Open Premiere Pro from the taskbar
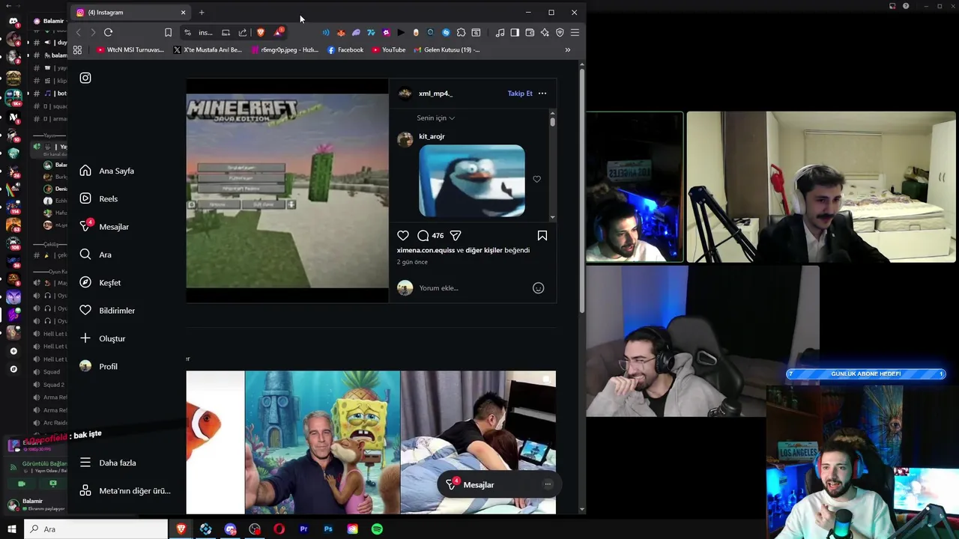The width and height of the screenshot is (959, 539). point(303,529)
